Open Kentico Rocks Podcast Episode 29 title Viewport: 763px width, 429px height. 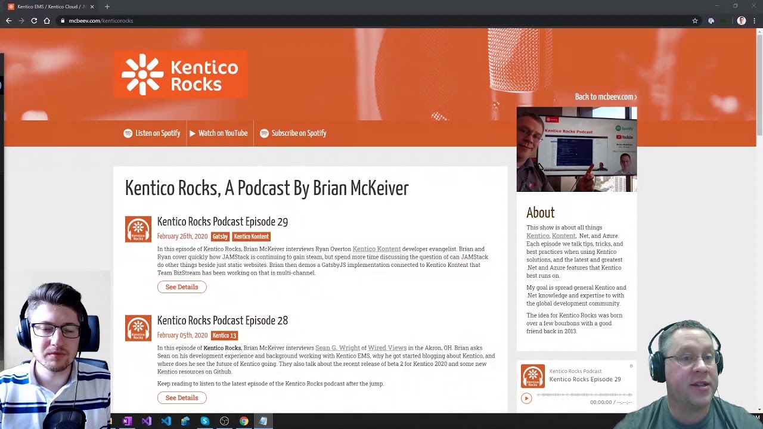(x=222, y=222)
